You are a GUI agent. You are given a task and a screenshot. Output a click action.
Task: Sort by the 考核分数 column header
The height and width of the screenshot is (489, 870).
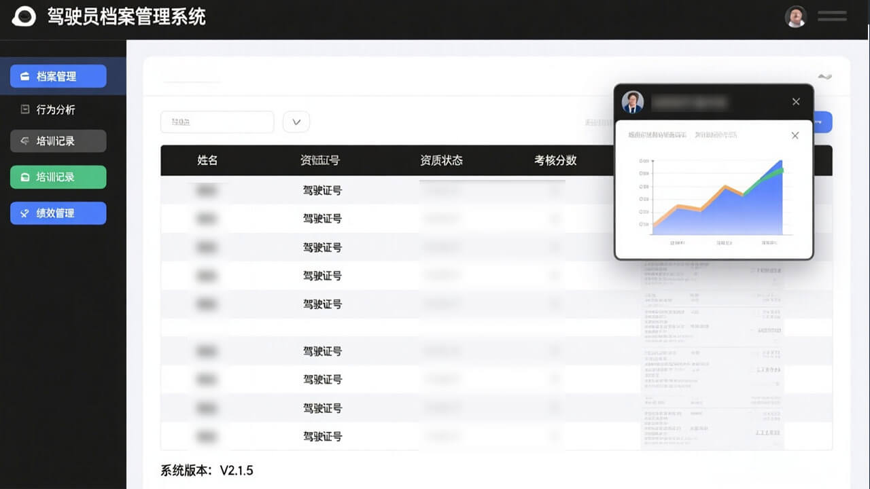click(x=555, y=160)
